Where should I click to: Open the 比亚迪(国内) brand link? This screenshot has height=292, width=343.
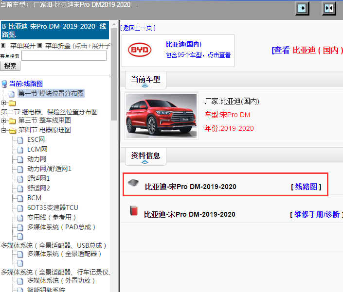(x=184, y=44)
